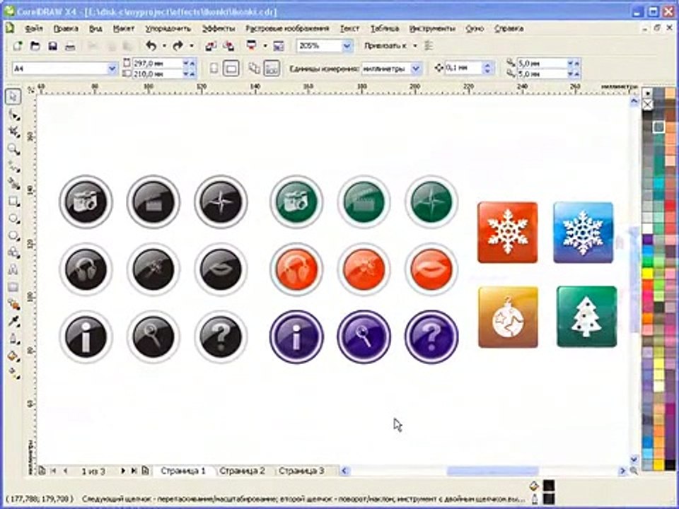Open the Файл menu
The width and height of the screenshot is (679, 509).
(34, 28)
